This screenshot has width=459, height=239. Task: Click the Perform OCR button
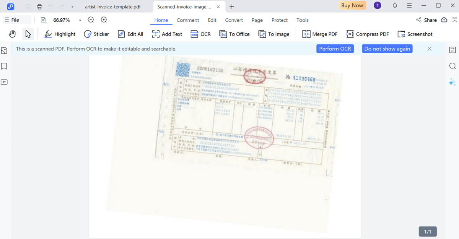click(x=335, y=49)
